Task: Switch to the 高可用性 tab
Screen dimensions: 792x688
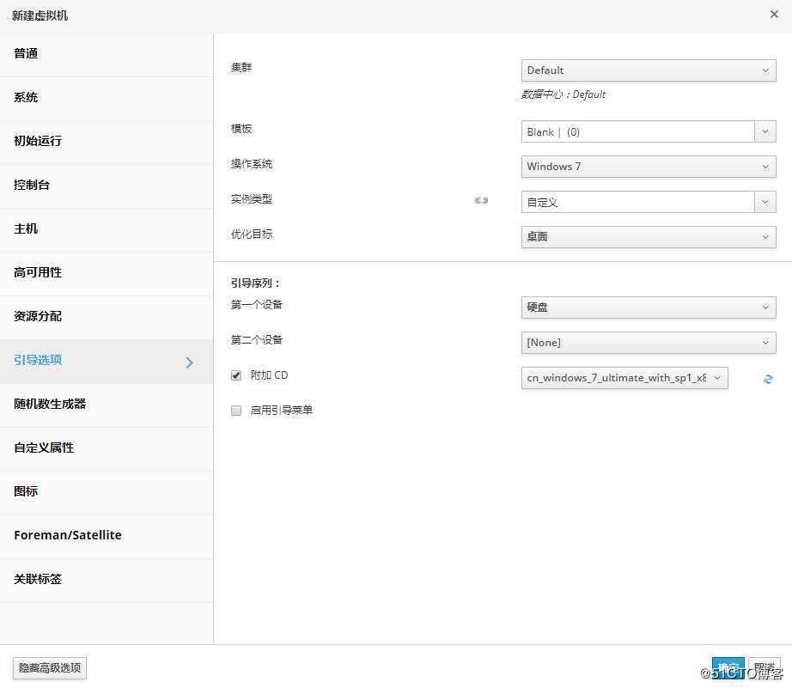Action: (107, 273)
